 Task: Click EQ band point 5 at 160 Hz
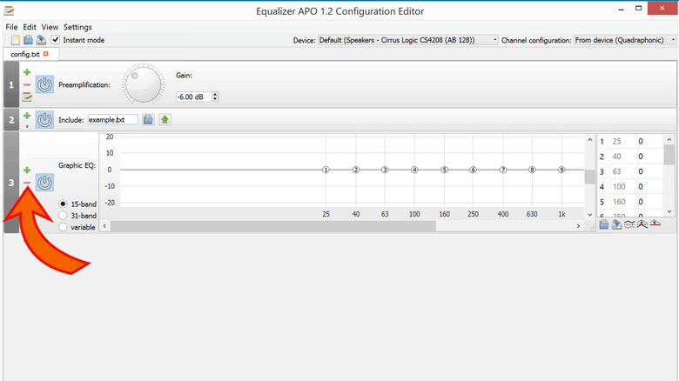pyautogui.click(x=444, y=170)
